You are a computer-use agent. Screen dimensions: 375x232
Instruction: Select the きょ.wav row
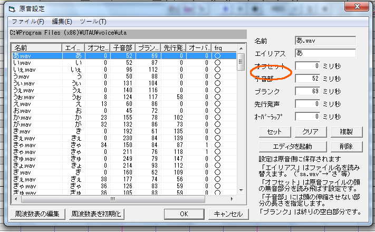[124, 166]
